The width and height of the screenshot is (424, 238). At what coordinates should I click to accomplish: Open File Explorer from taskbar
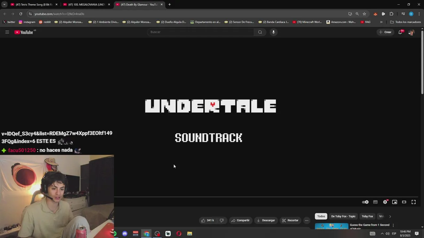189,234
